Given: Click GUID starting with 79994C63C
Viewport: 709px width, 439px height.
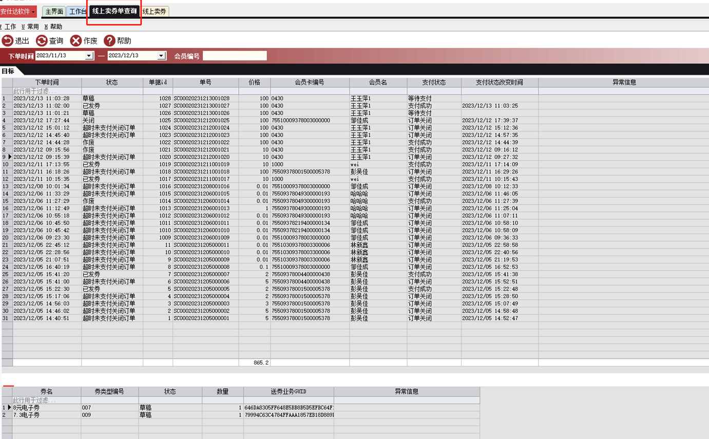Looking at the screenshot, I should click(x=289, y=414).
